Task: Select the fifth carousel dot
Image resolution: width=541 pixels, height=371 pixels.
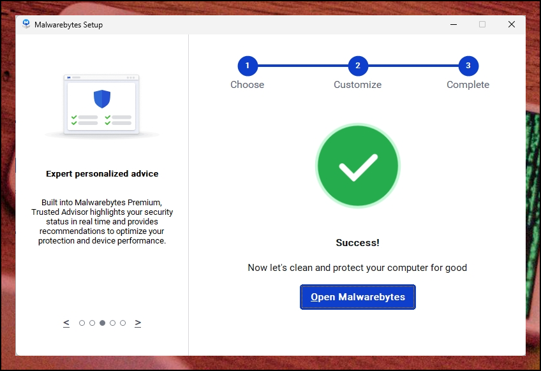Action: (x=123, y=323)
